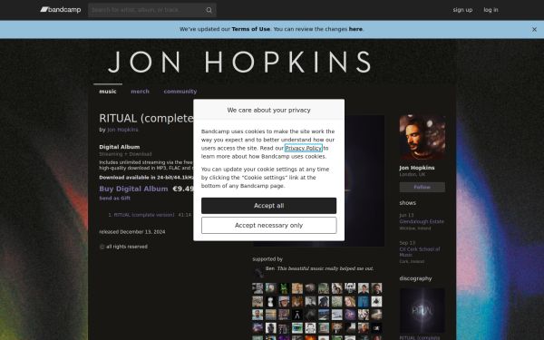544x340 pixels.
Task: Click the 'supported by' label
Action: click(267, 259)
